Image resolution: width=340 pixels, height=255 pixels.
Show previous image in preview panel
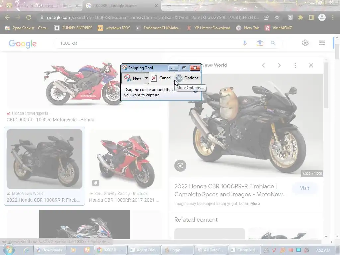pos(263,65)
